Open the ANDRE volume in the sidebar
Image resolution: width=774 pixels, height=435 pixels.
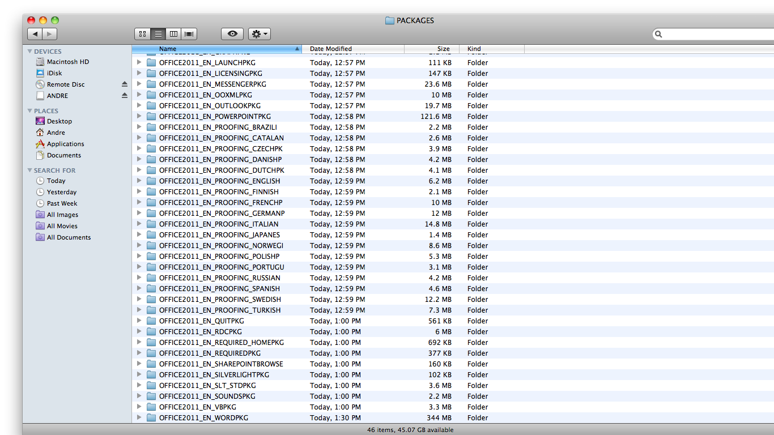tap(52, 96)
